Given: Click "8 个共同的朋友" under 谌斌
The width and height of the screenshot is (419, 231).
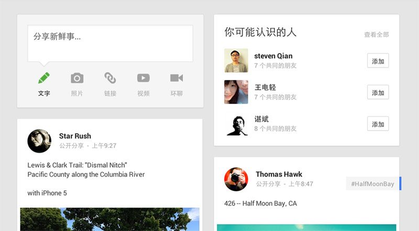Looking at the screenshot, I should [x=275, y=129].
